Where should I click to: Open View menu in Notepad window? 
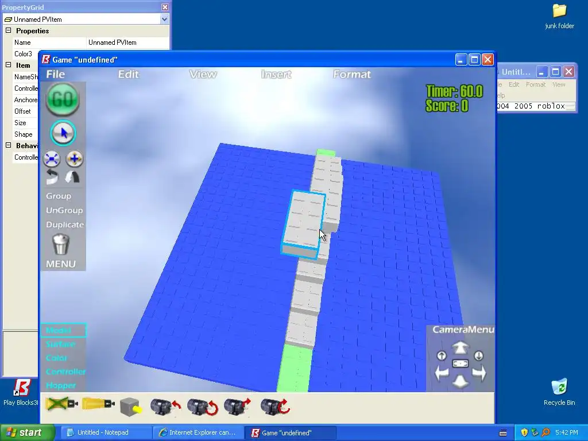[x=559, y=84]
